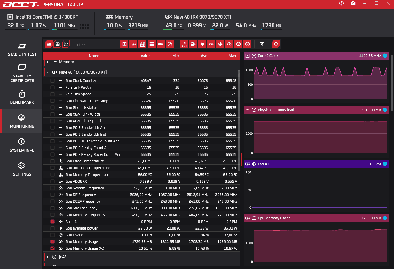Reset min/avg/max values with refresh icon
This screenshot has width=394, height=269.
[x=276, y=44]
